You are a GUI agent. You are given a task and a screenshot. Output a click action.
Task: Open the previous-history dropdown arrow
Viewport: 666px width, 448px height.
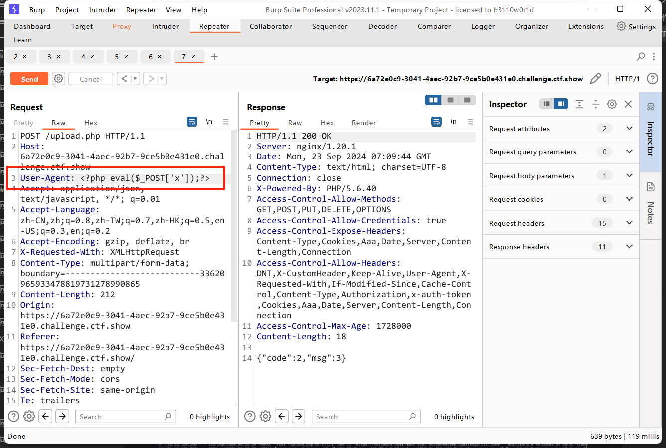135,78
